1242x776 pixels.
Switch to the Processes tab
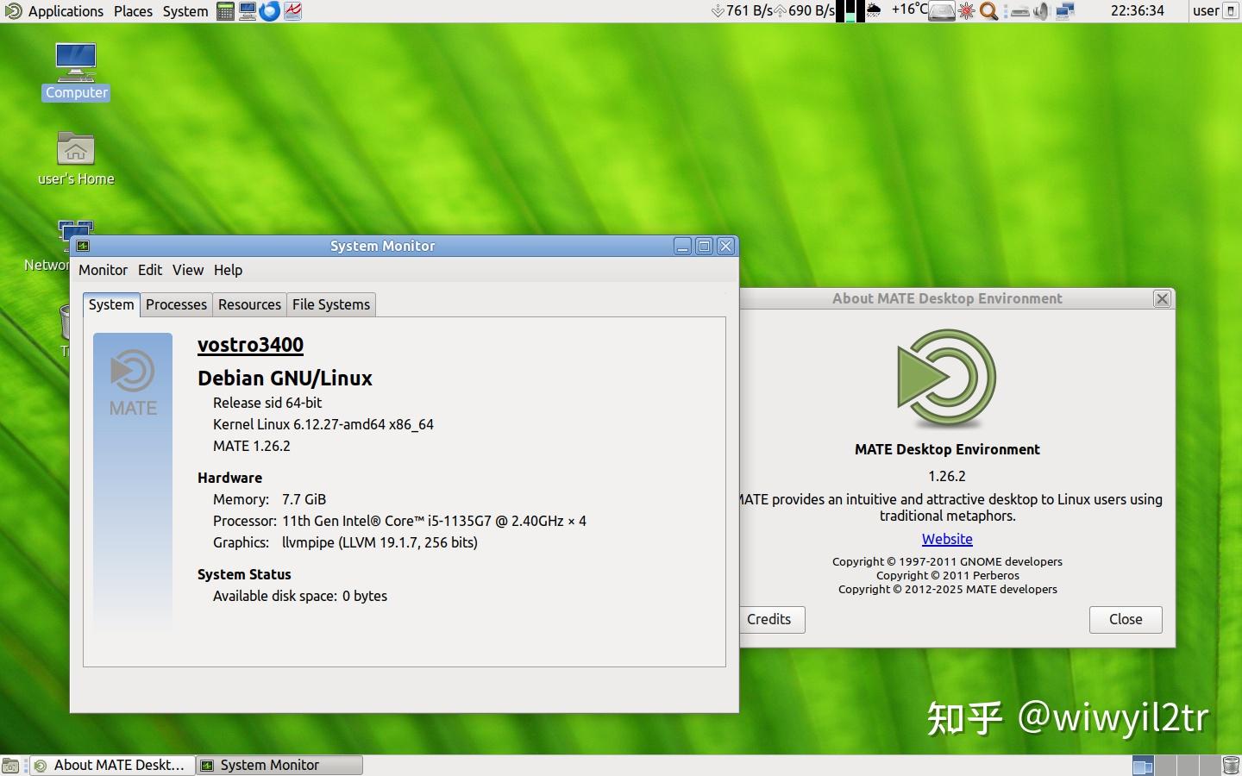(176, 304)
